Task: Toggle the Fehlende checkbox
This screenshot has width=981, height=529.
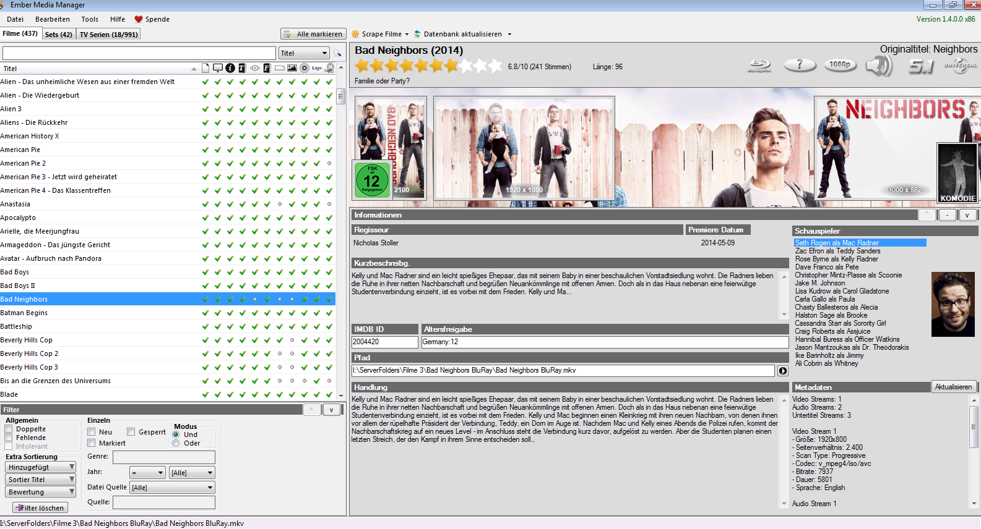Action: (x=9, y=438)
